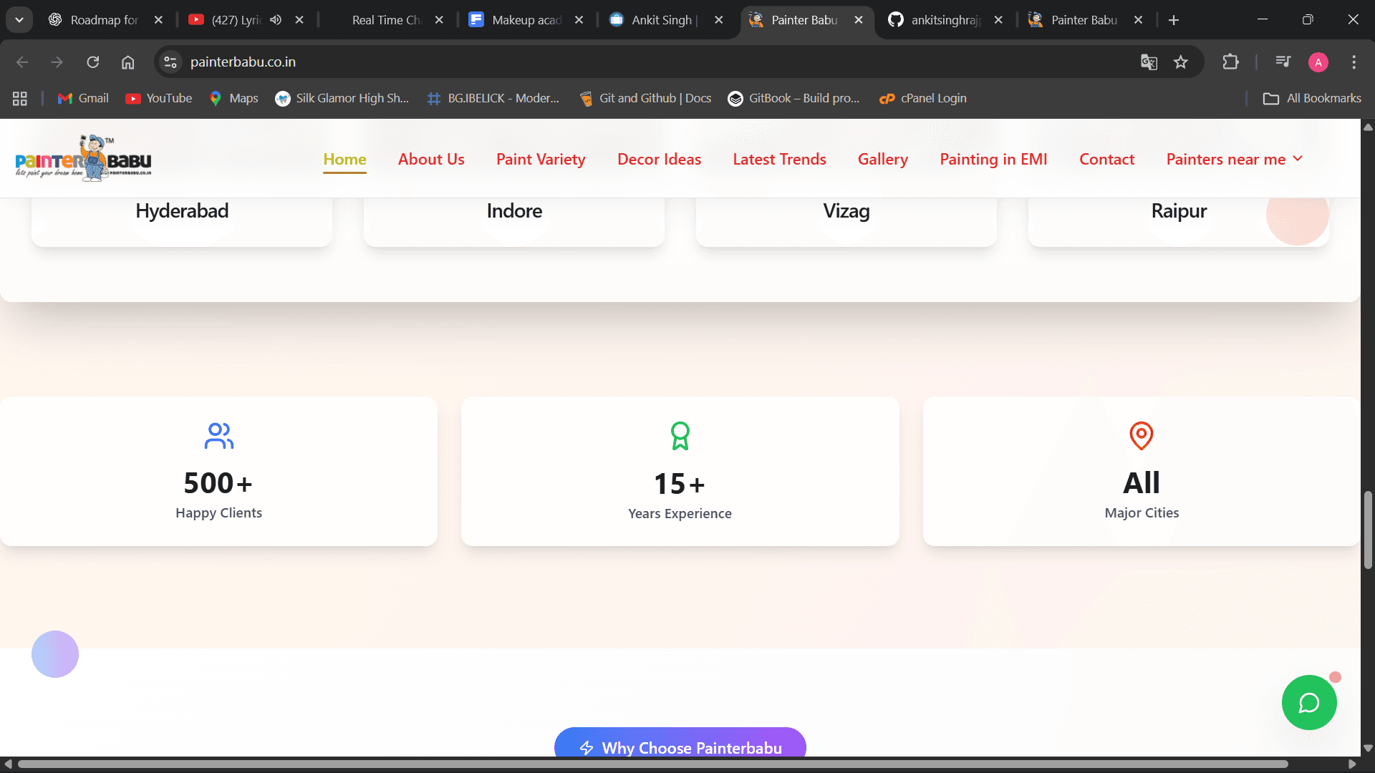Image resolution: width=1375 pixels, height=773 pixels.
Task: Open the GitBook bookmark
Action: click(793, 98)
